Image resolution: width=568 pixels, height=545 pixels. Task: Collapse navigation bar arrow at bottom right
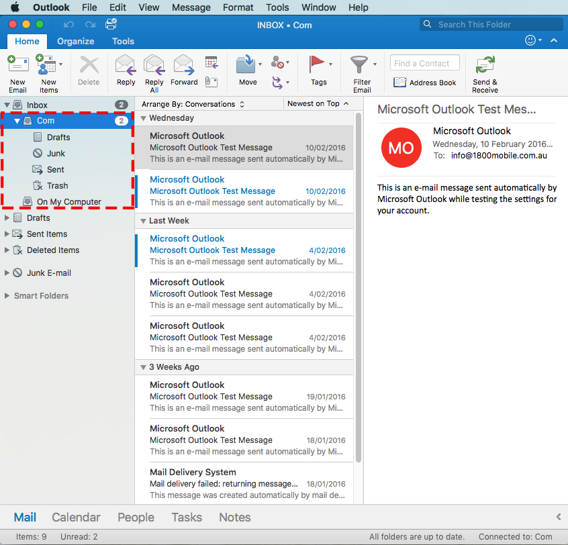click(x=559, y=517)
